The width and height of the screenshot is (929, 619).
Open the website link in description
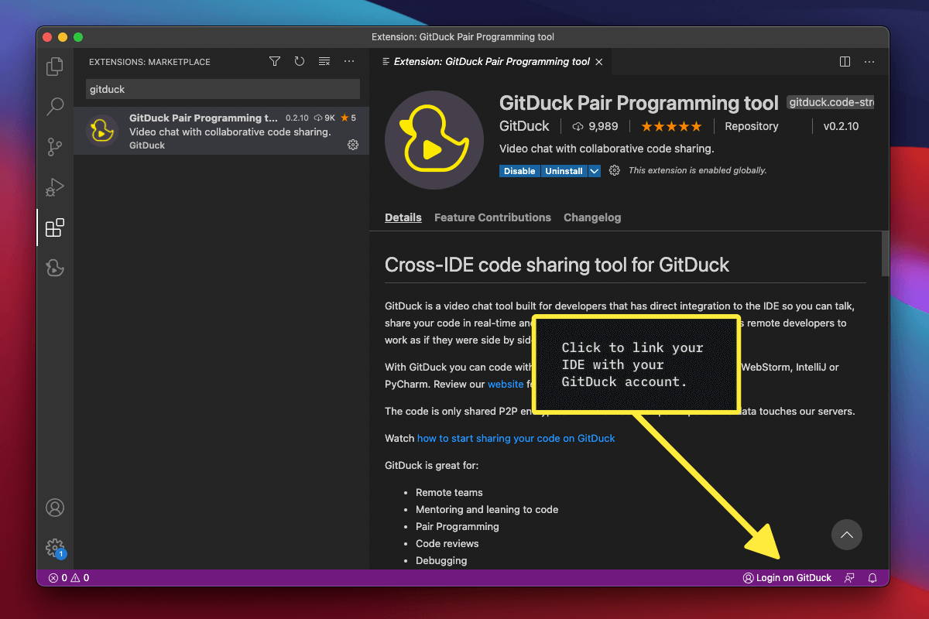pos(506,384)
